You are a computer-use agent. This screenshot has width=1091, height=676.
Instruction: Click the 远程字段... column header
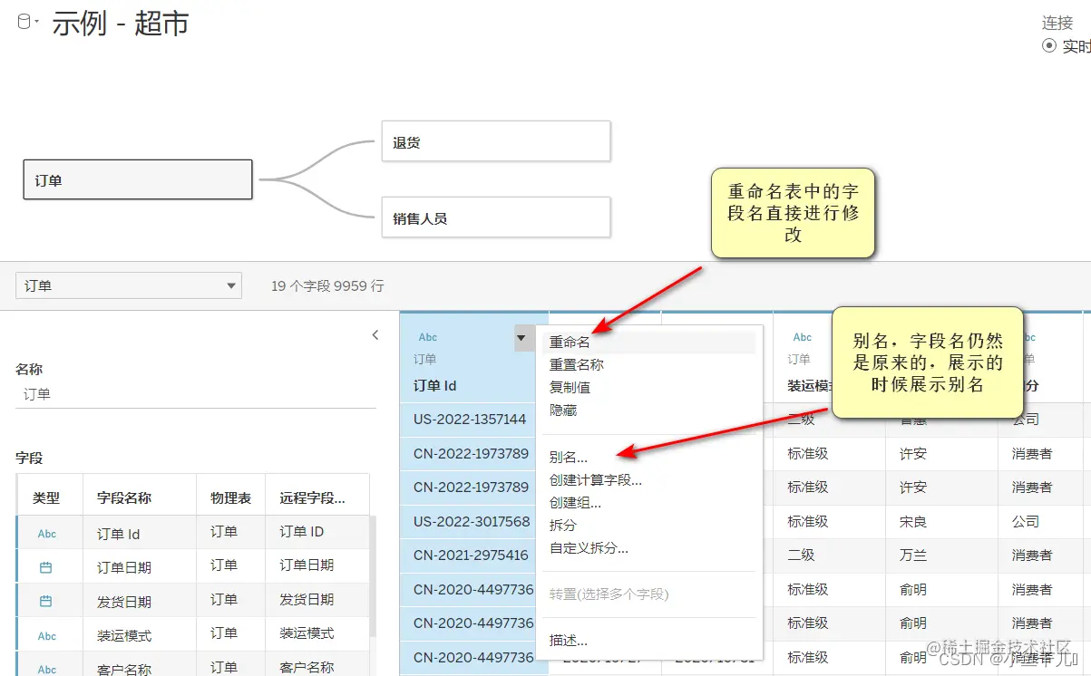pos(312,497)
